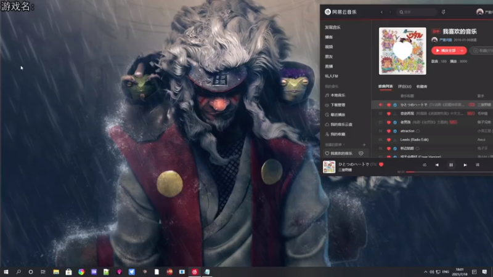Switch to the 歌曲列表 tab

point(386,86)
